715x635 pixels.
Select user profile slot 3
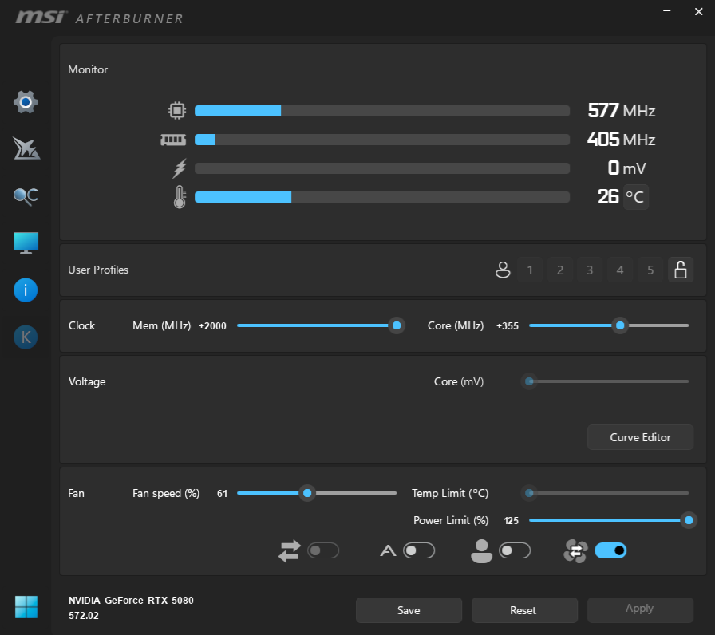pos(590,270)
